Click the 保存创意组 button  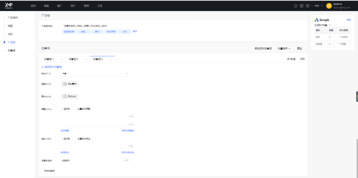click(49, 171)
